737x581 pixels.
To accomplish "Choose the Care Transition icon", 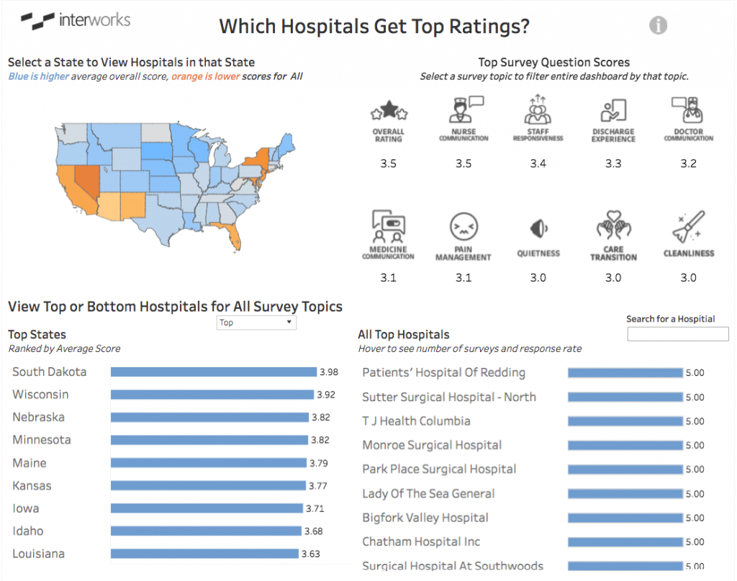I will pos(613,225).
